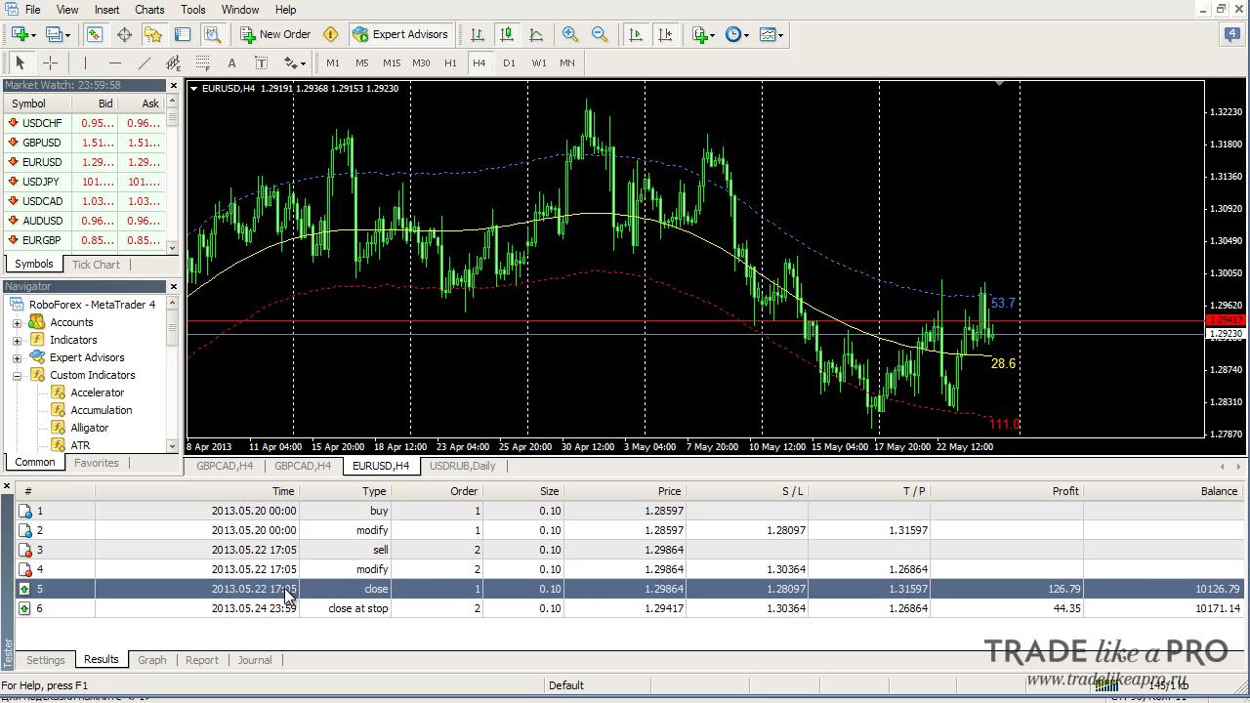Select the vertical line drawing tool
Screen dimensions: 1250x703
click(85, 62)
